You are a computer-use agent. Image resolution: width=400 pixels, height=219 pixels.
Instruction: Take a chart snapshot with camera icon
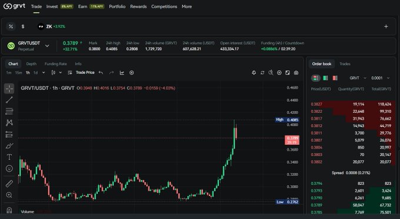tap(296, 73)
